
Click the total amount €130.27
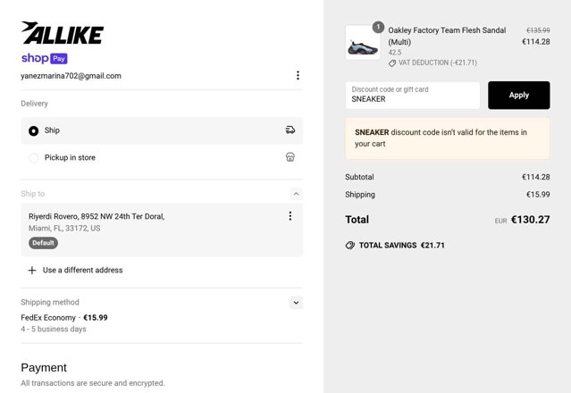pos(530,220)
